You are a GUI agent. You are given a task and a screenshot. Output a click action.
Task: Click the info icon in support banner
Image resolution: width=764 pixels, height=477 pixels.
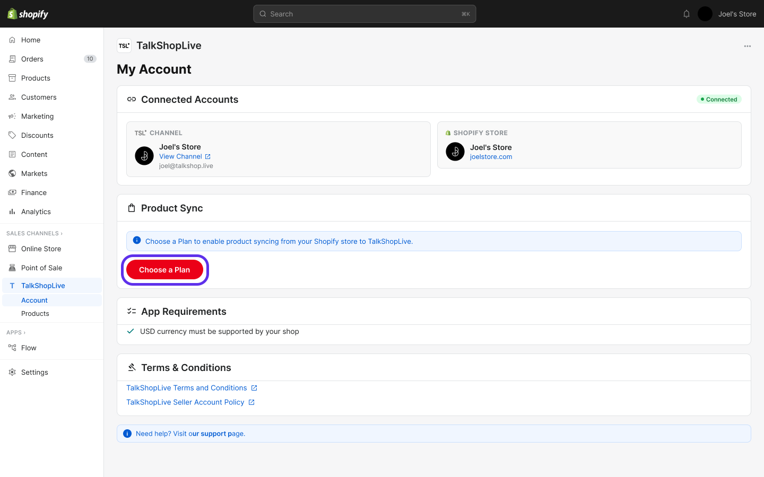[127, 434]
